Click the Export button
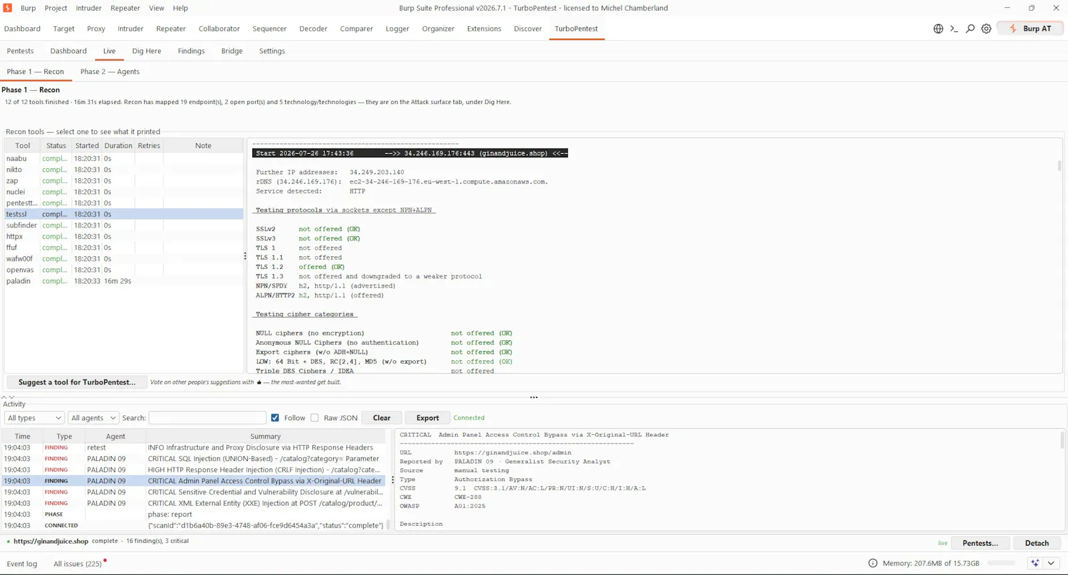1068x575 pixels. point(428,418)
